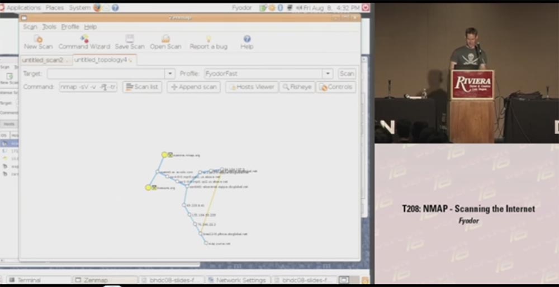559x287 pixels.
Task: Toggle the Hosts Viewer button
Action: 252,87
